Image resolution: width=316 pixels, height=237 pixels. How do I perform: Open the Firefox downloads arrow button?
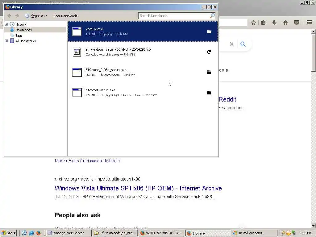pos(274,23)
